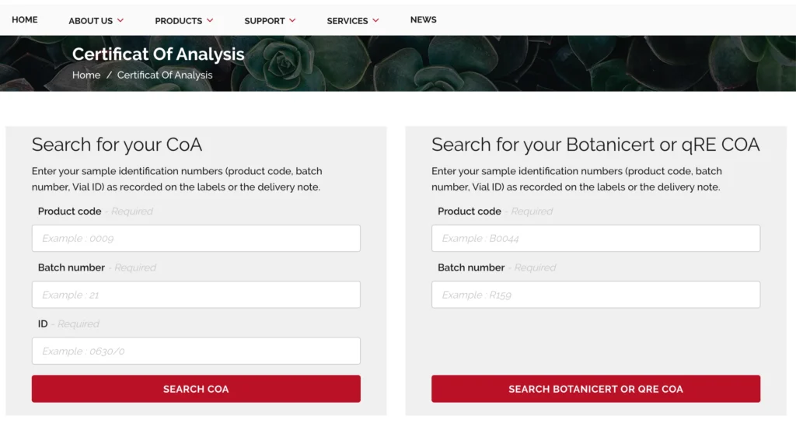Open the NEWS menu item
796x423 pixels.
click(x=423, y=20)
